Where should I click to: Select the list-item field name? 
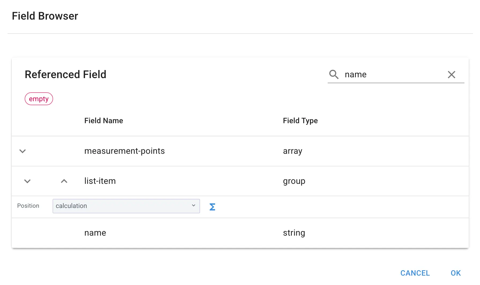[100, 181]
